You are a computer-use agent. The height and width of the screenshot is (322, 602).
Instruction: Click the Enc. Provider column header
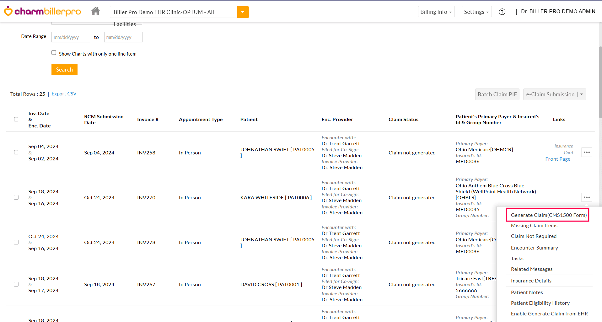click(337, 120)
